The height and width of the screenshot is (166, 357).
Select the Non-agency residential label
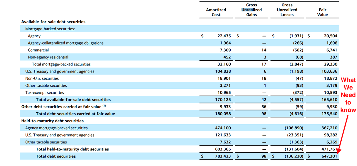(48, 57)
